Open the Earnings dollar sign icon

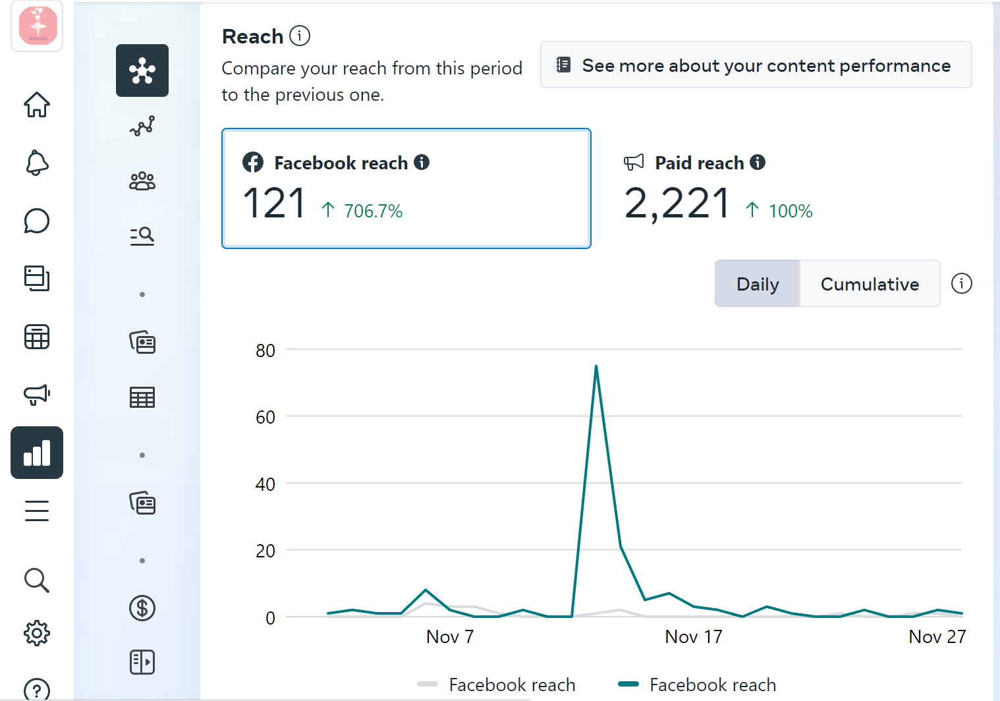tap(142, 608)
